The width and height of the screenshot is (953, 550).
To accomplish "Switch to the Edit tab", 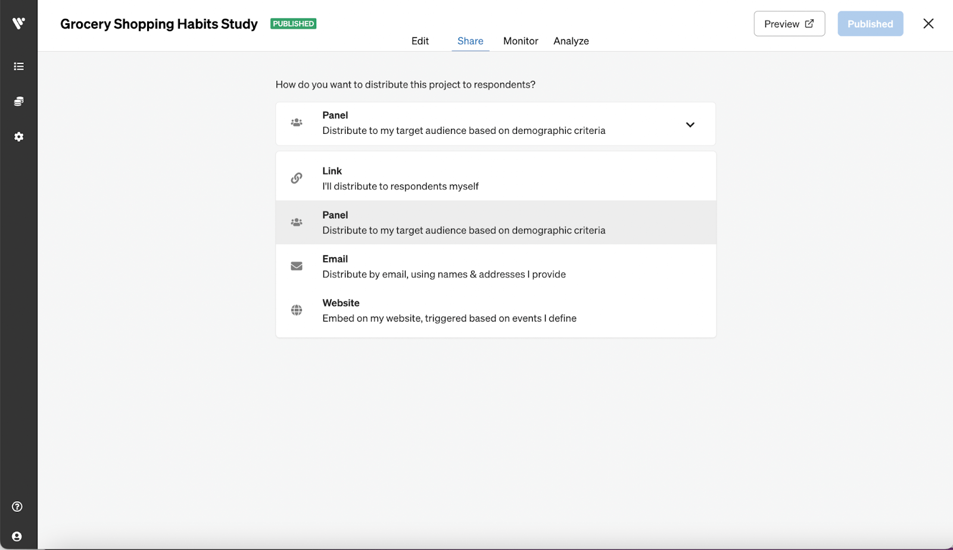I will [x=420, y=41].
